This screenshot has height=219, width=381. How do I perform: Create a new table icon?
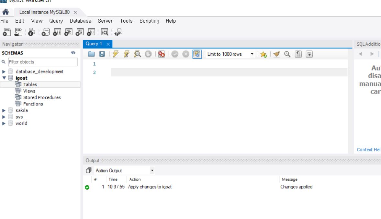click(57, 32)
